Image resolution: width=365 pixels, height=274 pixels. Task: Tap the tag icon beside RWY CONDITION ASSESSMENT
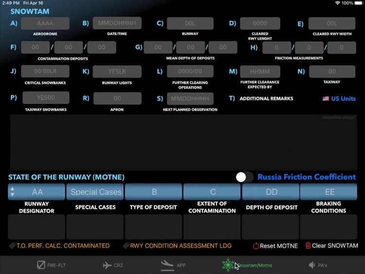pyautogui.click(x=126, y=246)
